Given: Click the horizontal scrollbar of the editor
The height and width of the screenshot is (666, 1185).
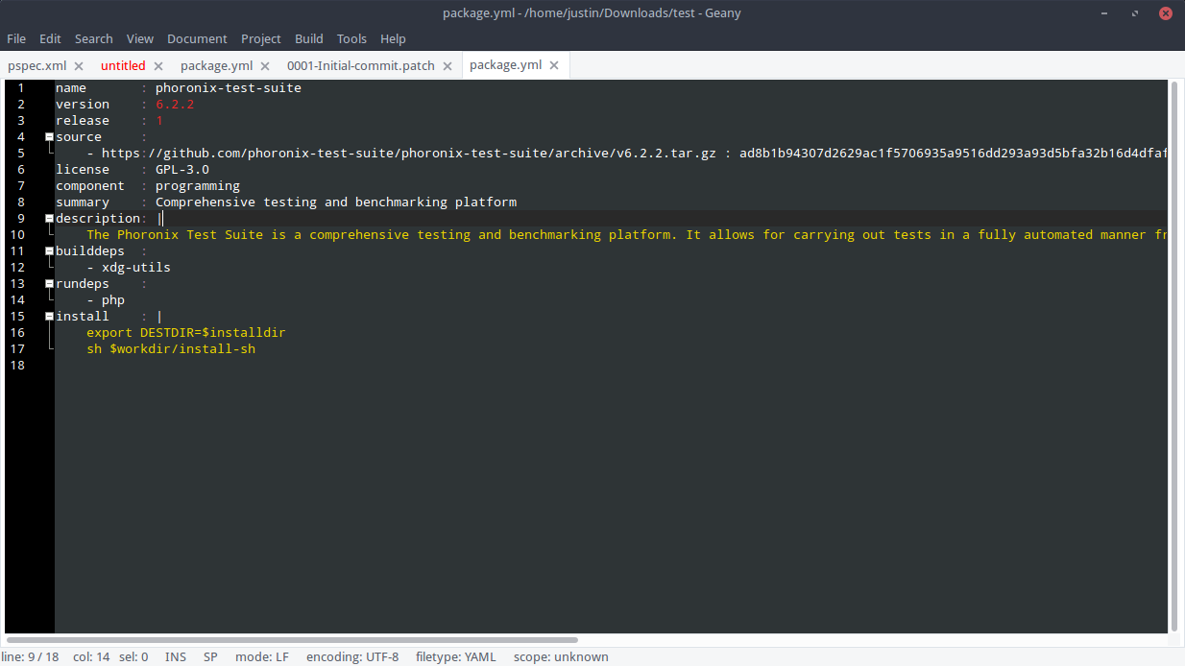Looking at the screenshot, I should 292,639.
